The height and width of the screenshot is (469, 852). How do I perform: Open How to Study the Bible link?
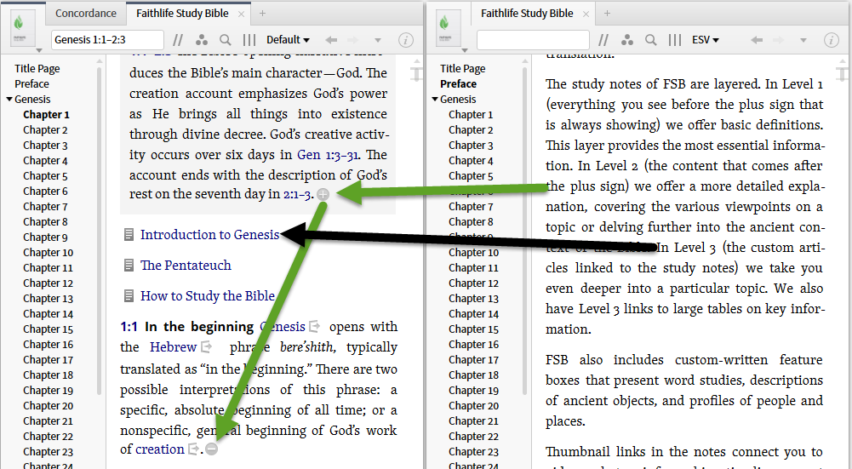[208, 295]
